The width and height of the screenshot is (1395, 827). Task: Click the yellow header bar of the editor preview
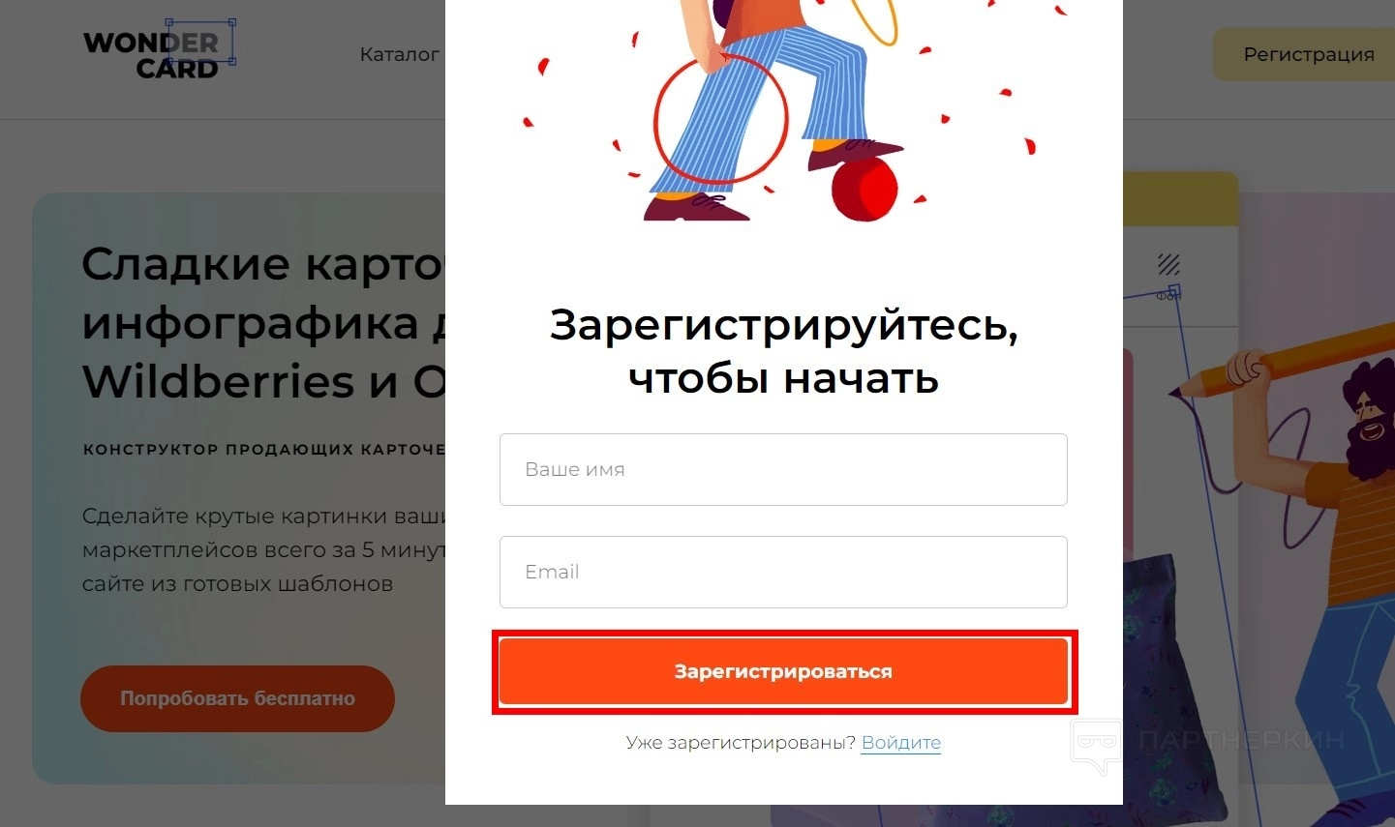1180,199
